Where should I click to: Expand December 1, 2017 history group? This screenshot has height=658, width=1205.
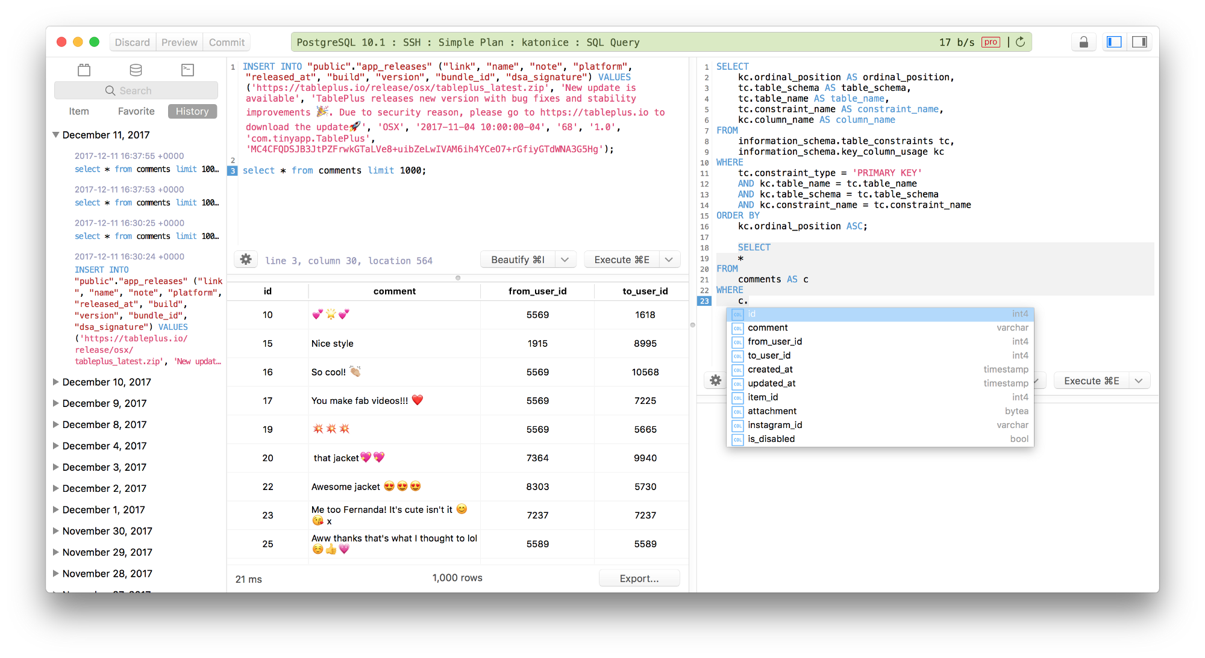(x=56, y=509)
